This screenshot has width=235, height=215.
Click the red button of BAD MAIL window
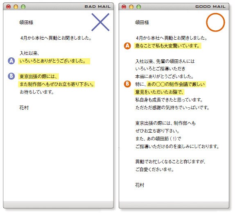pyautogui.click(x=8, y=7)
